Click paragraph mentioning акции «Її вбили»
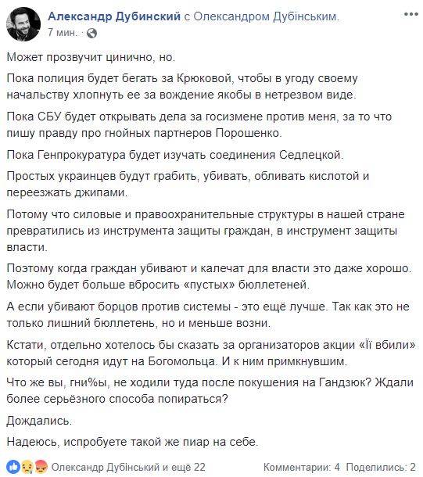 click(x=211, y=353)
